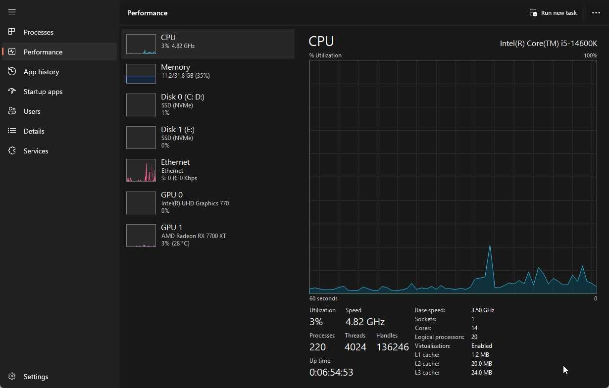Click the L2 cache 20.0 MB value
Viewport: 609px width, 388px height.
click(x=482, y=364)
